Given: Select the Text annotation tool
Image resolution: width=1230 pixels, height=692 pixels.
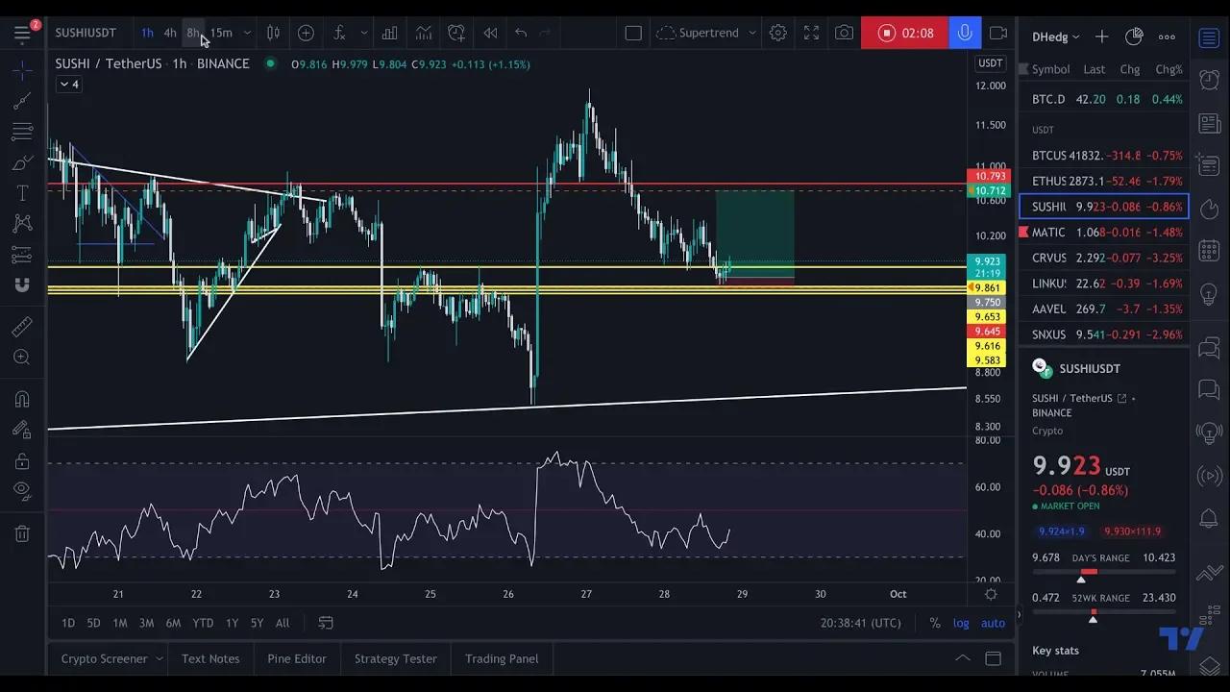Looking at the screenshot, I should 21,192.
